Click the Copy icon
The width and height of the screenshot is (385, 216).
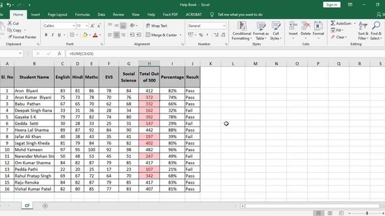(10, 31)
